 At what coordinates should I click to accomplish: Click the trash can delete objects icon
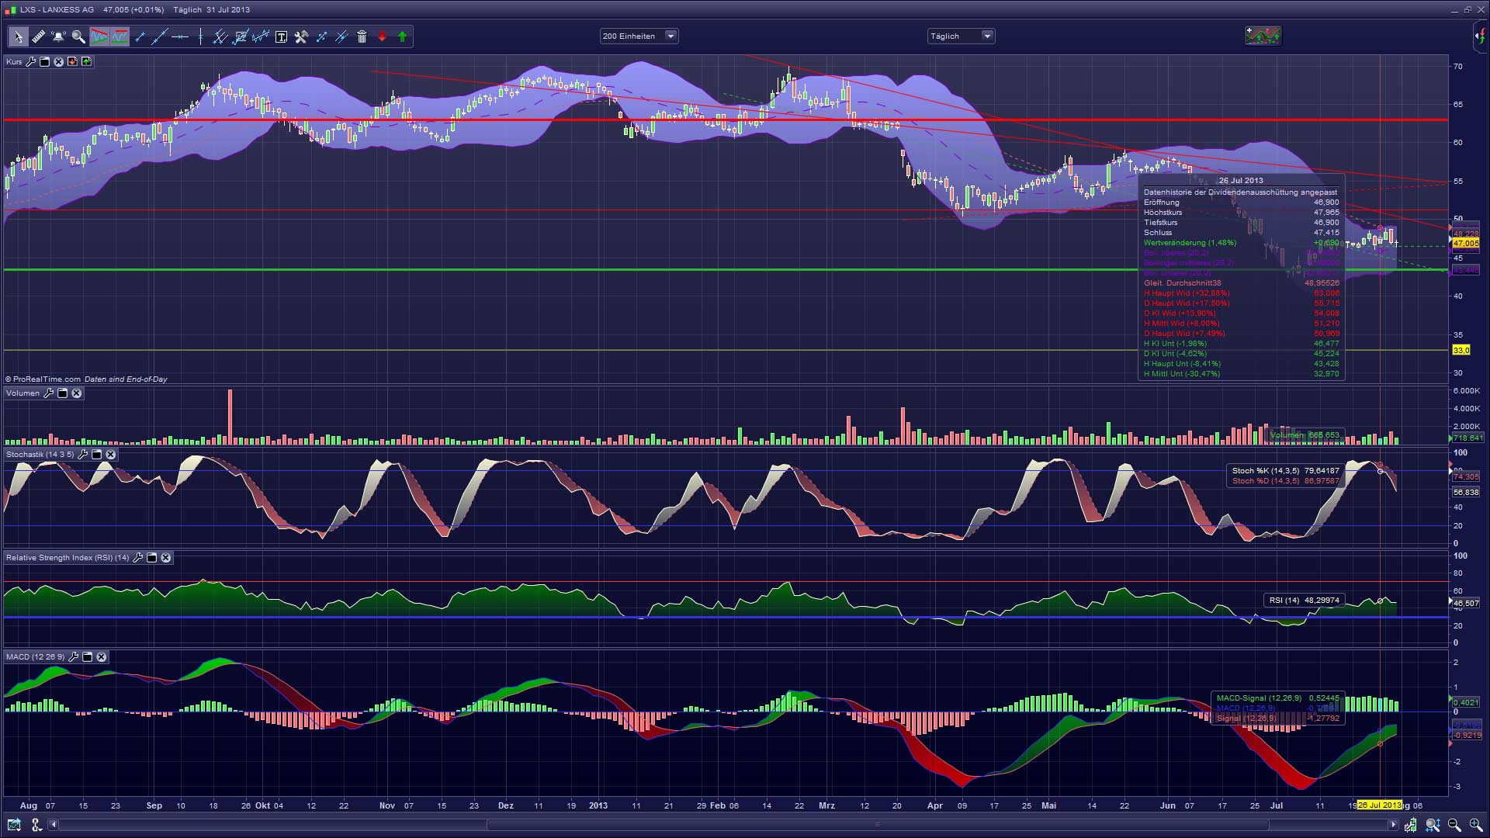(x=362, y=36)
